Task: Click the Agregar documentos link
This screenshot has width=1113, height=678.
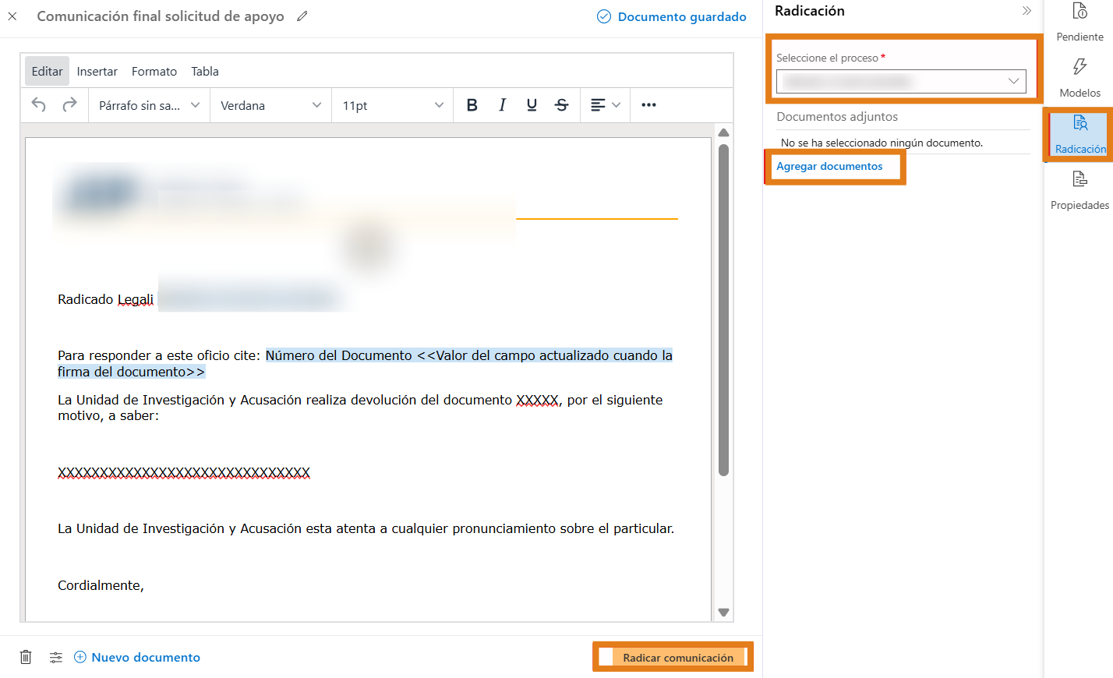Action: point(829,166)
